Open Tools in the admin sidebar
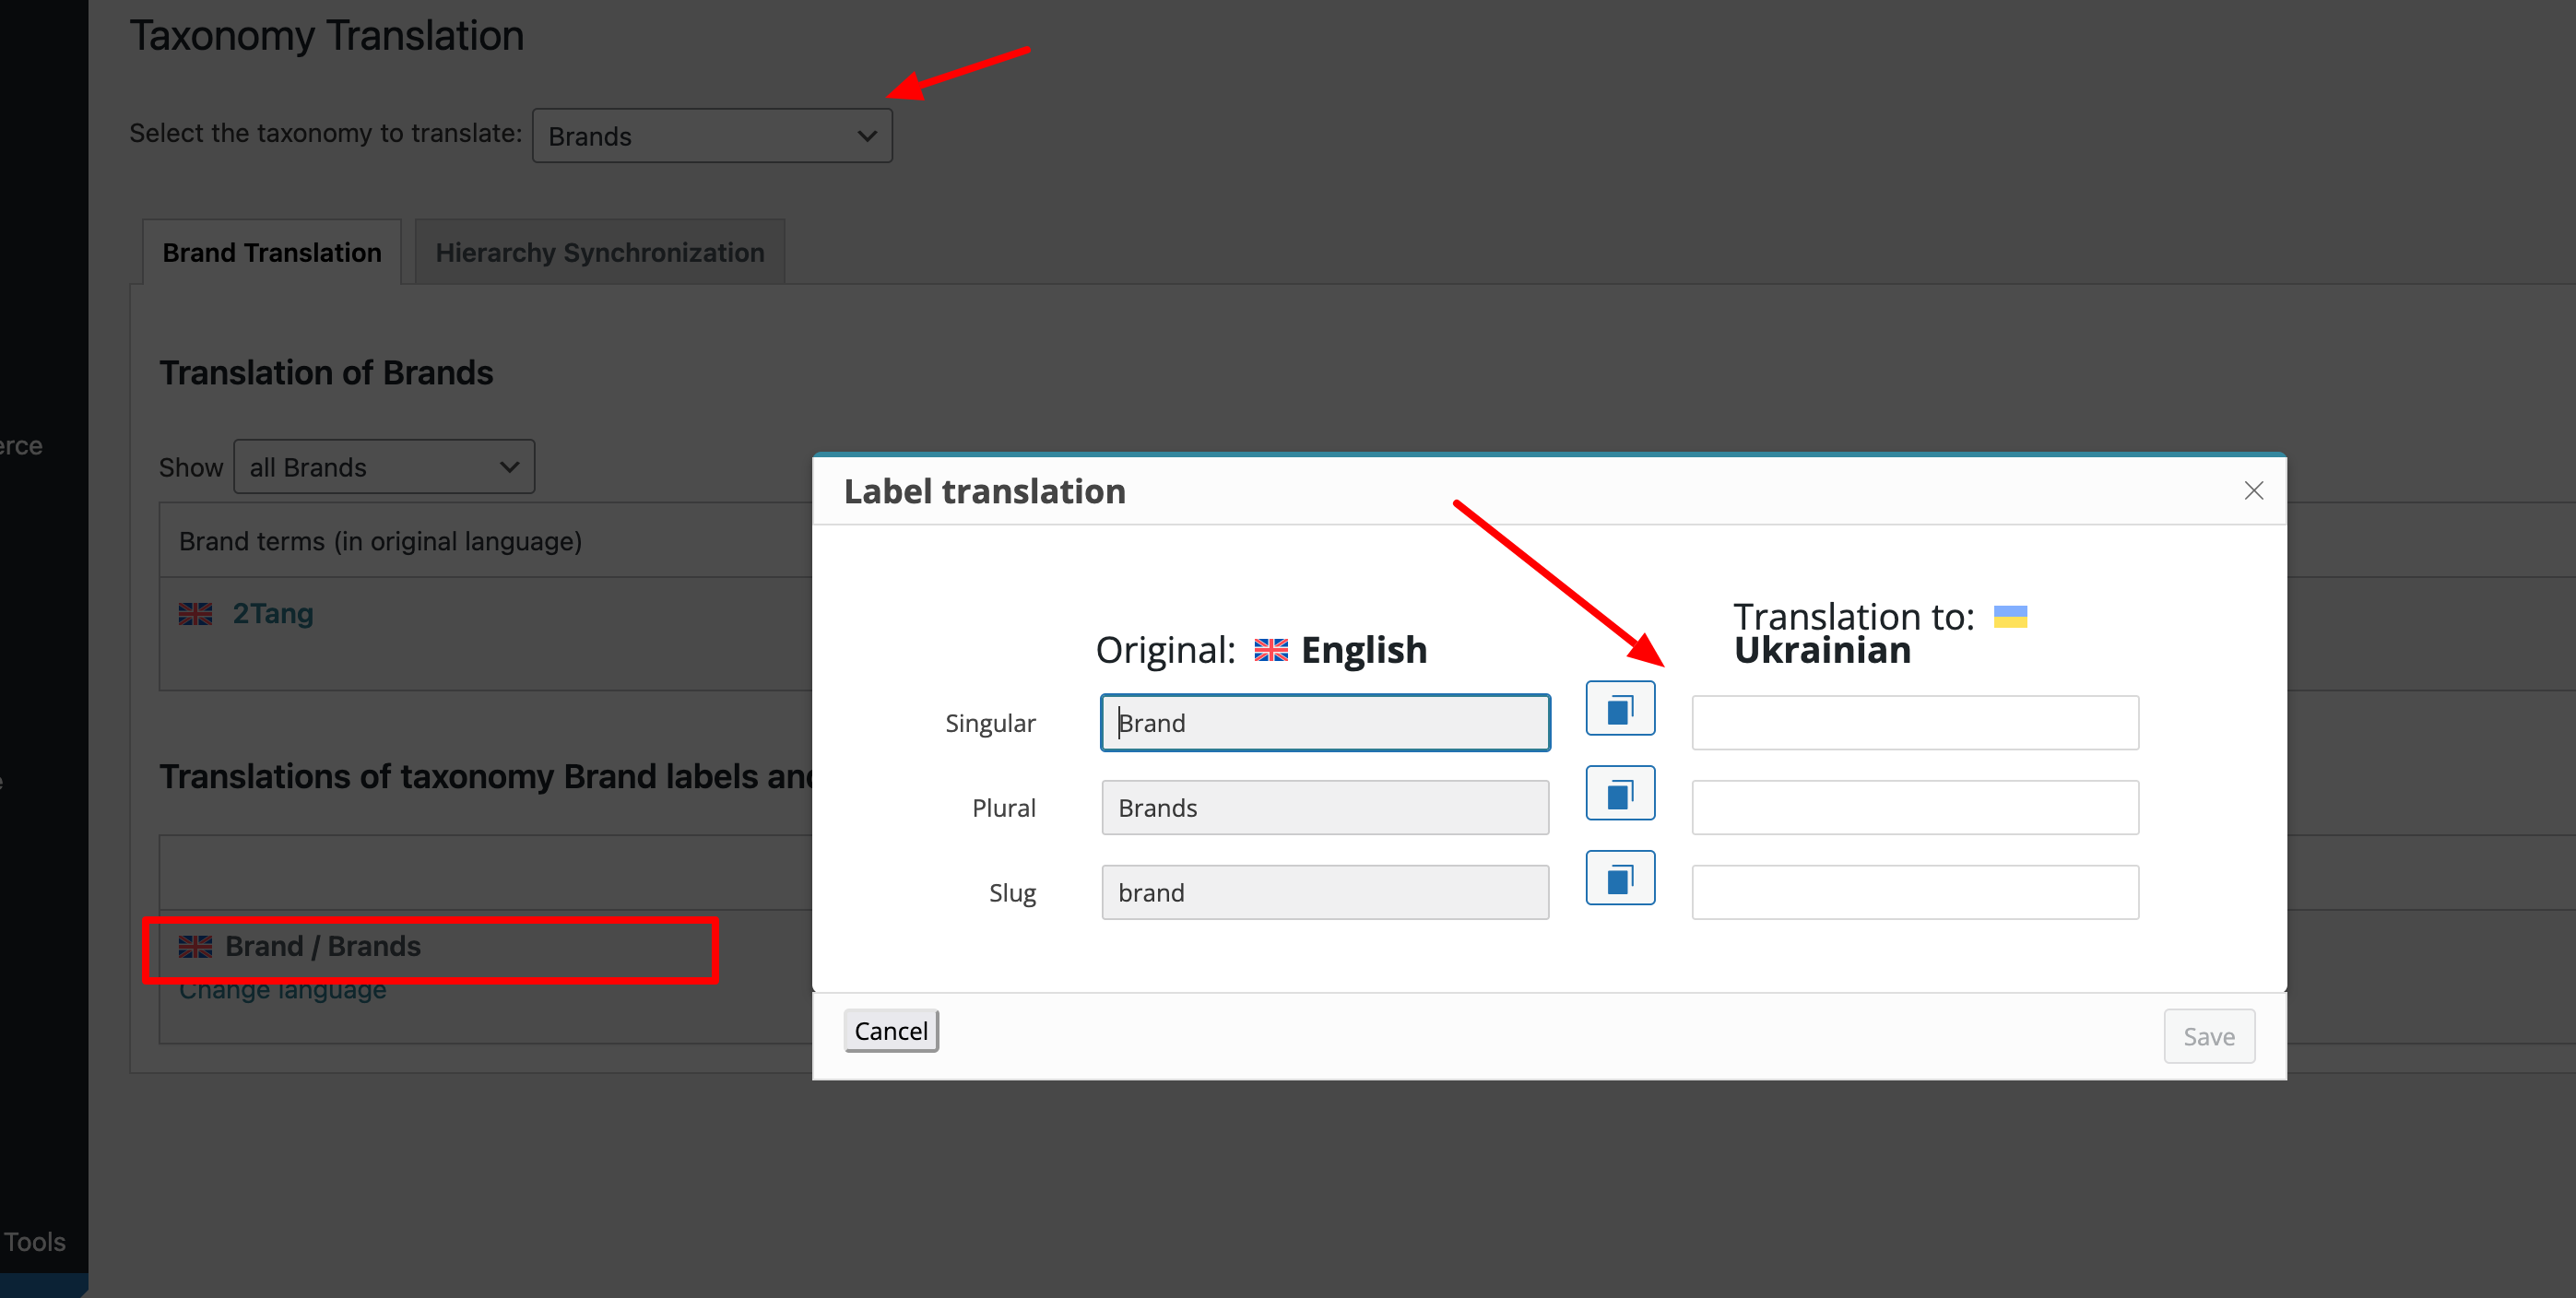 click(35, 1241)
